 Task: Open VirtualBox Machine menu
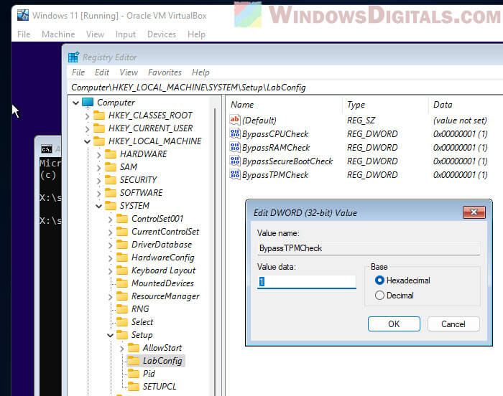[58, 34]
